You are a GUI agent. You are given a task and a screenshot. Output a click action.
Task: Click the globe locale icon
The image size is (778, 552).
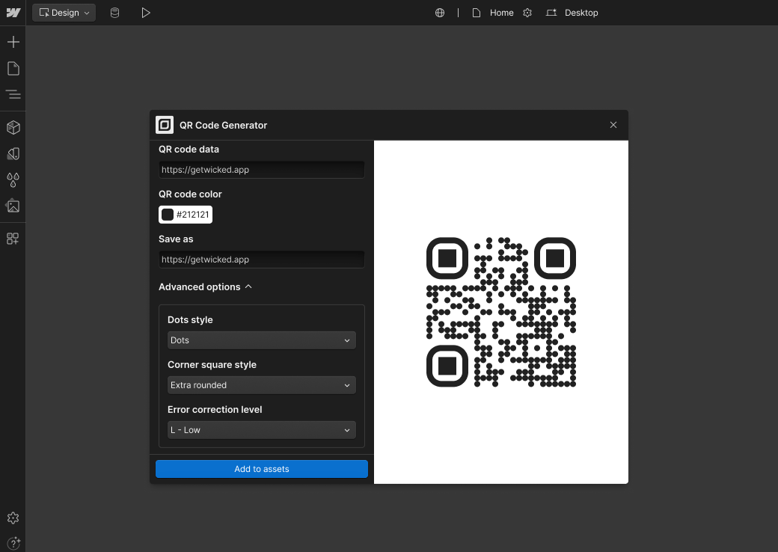tap(440, 13)
